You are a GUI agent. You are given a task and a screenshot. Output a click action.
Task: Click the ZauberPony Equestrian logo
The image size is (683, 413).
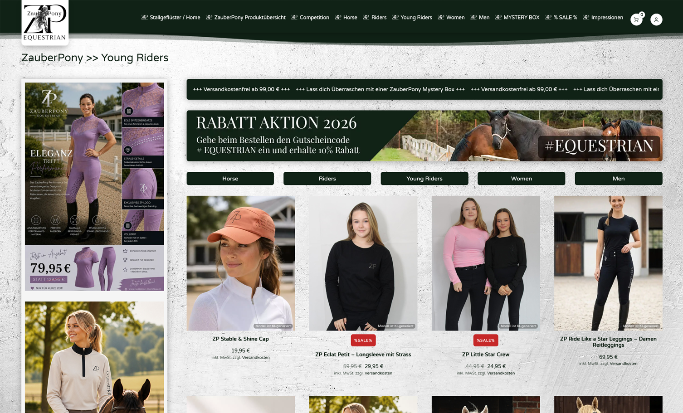[x=45, y=22]
